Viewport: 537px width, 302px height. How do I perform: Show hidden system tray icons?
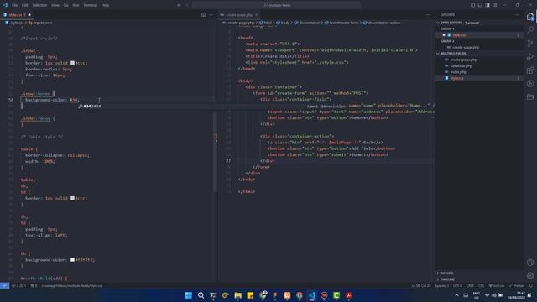(456, 295)
